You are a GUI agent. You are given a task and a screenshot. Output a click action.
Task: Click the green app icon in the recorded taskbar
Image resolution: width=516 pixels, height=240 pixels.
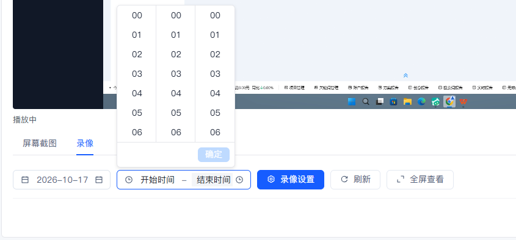[x=436, y=102]
